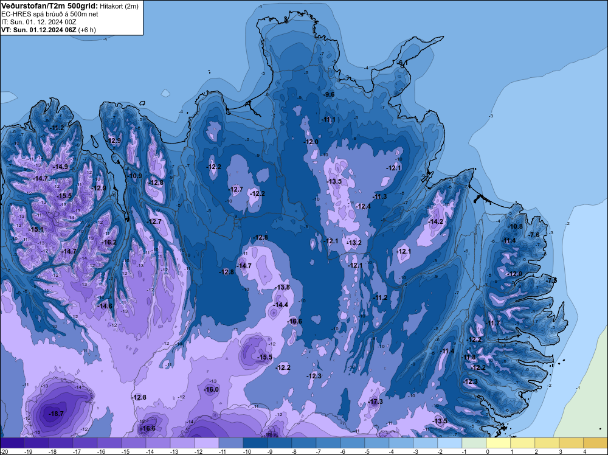Click the -18.7 temperature value on the map
Viewport: 608px width, 455px height.
(x=56, y=414)
